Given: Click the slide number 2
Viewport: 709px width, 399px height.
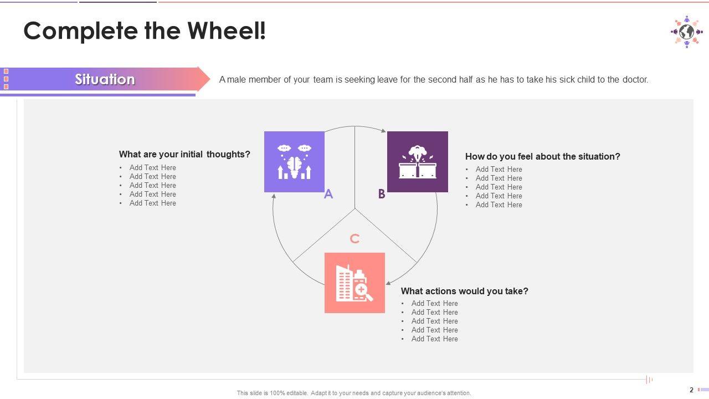Looking at the screenshot, I should 691,390.
